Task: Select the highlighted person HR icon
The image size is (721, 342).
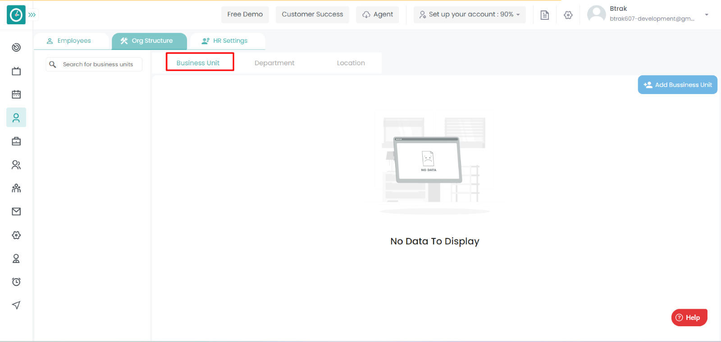Action: pos(16,117)
